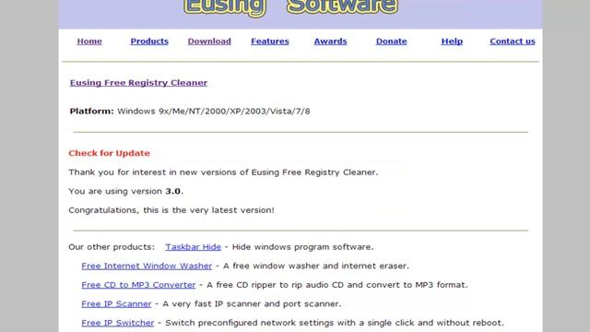
Task: Click 'Thank you for interest in new versions' line
Action: click(223, 172)
